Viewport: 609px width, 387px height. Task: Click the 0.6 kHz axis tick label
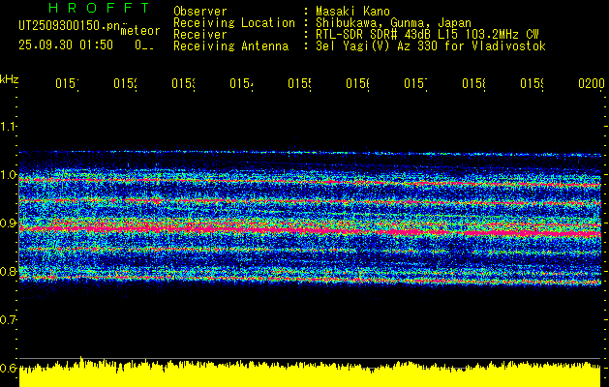click(8, 368)
